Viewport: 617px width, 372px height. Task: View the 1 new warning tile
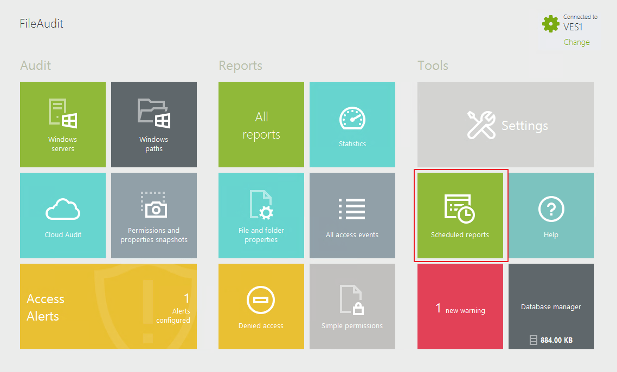tap(460, 306)
